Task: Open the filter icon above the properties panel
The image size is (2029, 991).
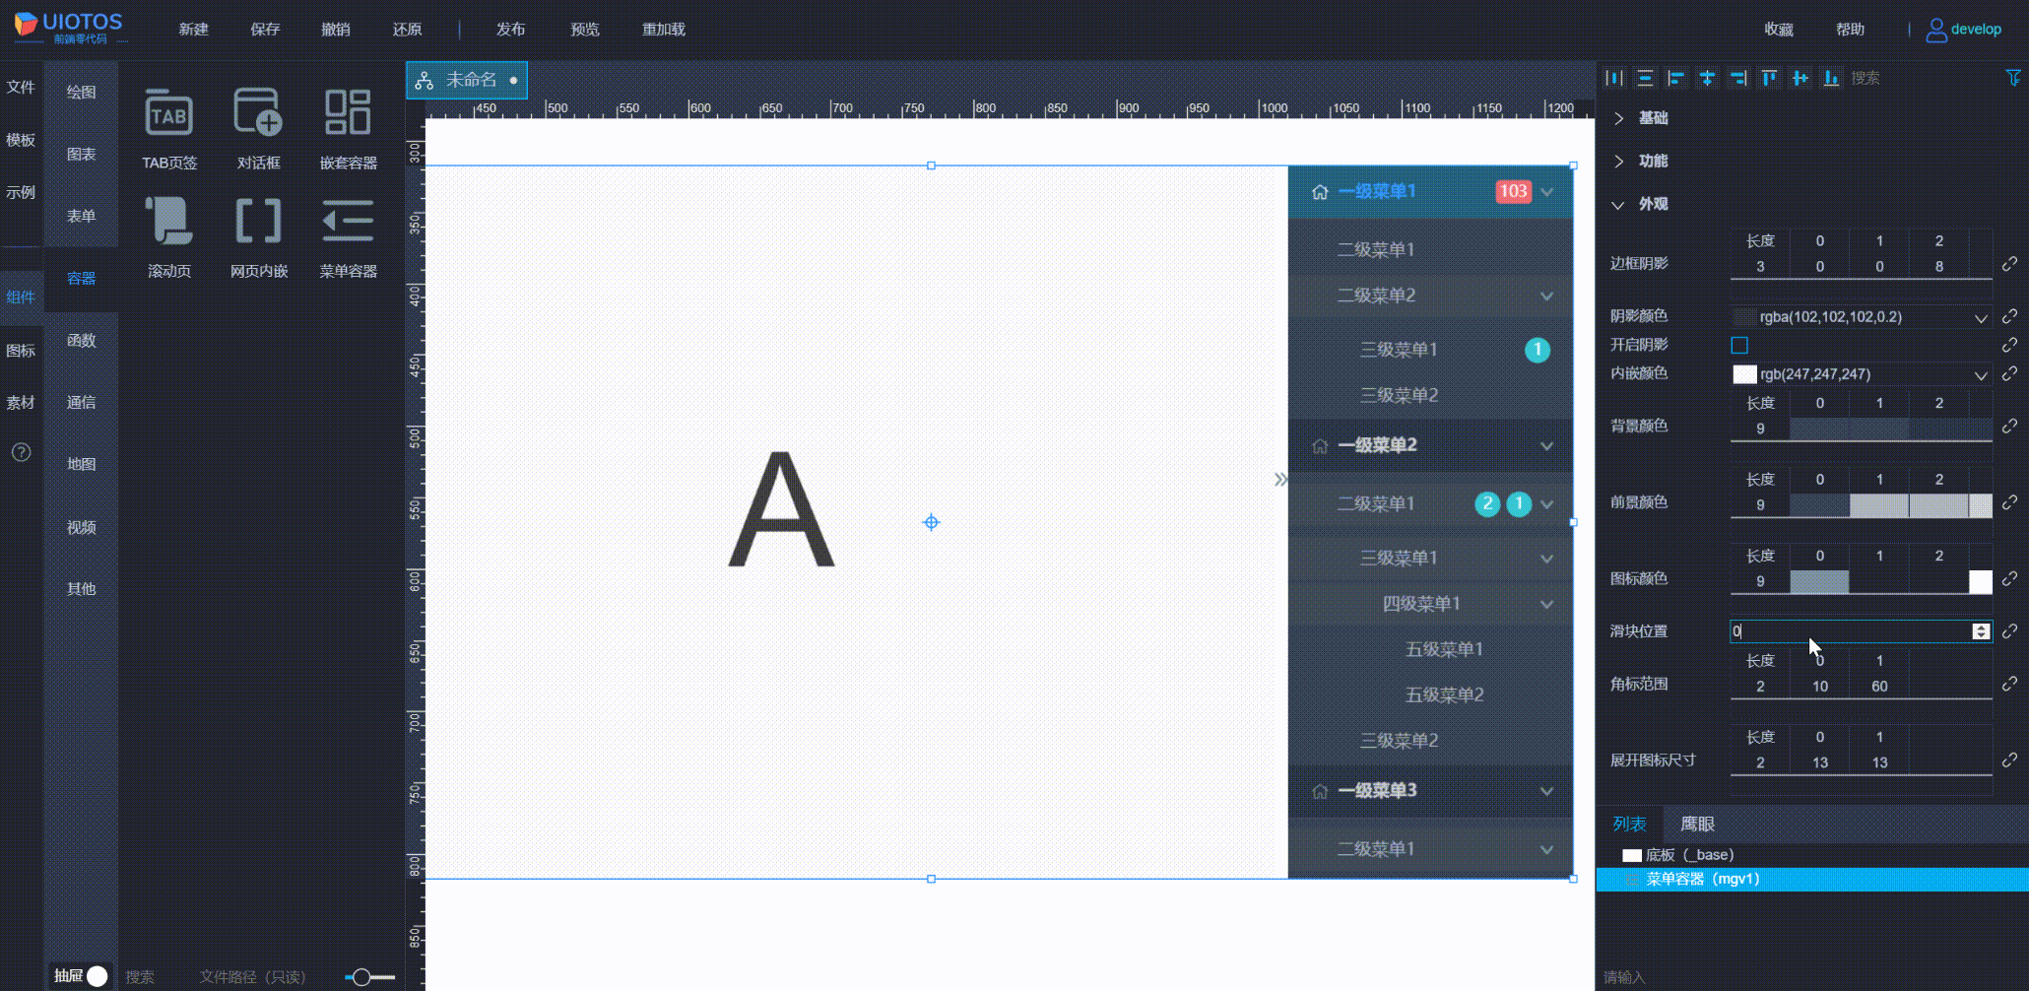Action: tap(2011, 78)
